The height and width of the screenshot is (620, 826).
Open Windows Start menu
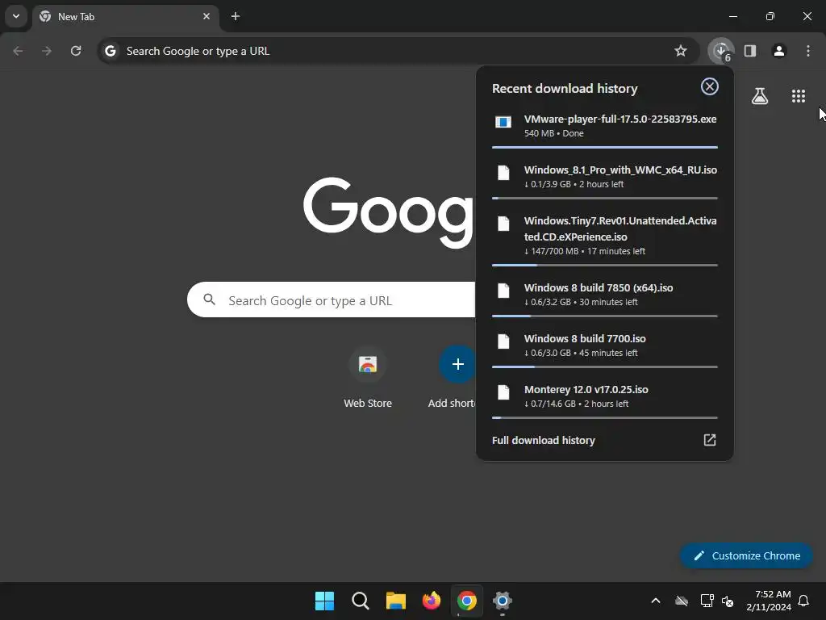[x=324, y=601]
